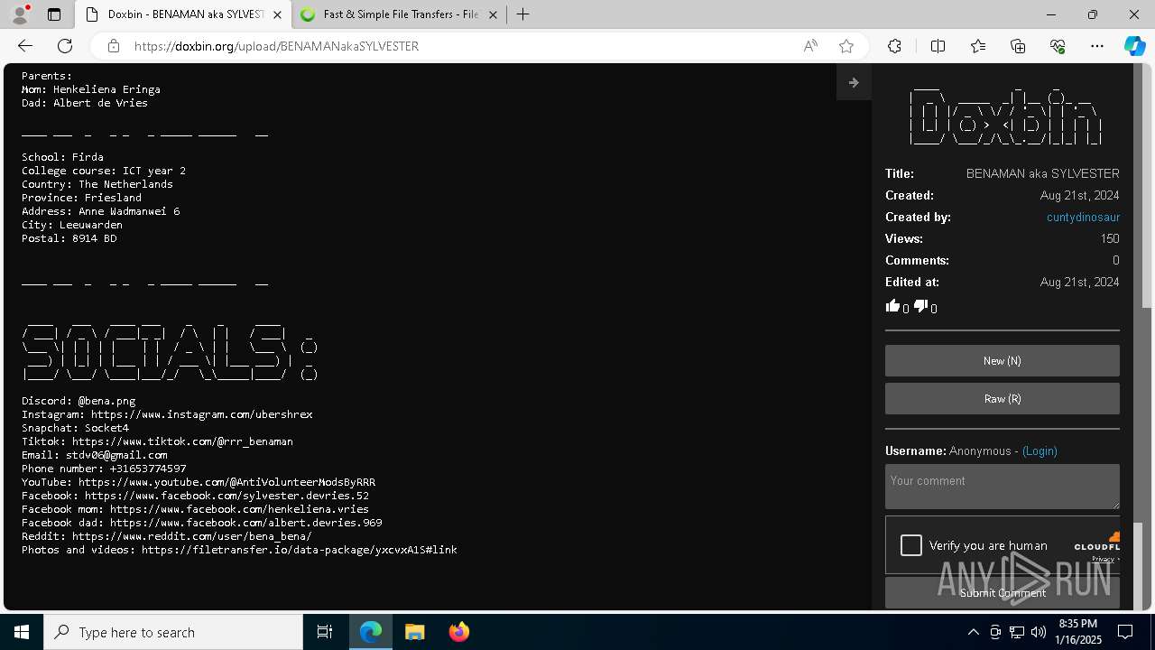Open Task View on taskbar
The image size is (1155, 650).
coord(325,632)
